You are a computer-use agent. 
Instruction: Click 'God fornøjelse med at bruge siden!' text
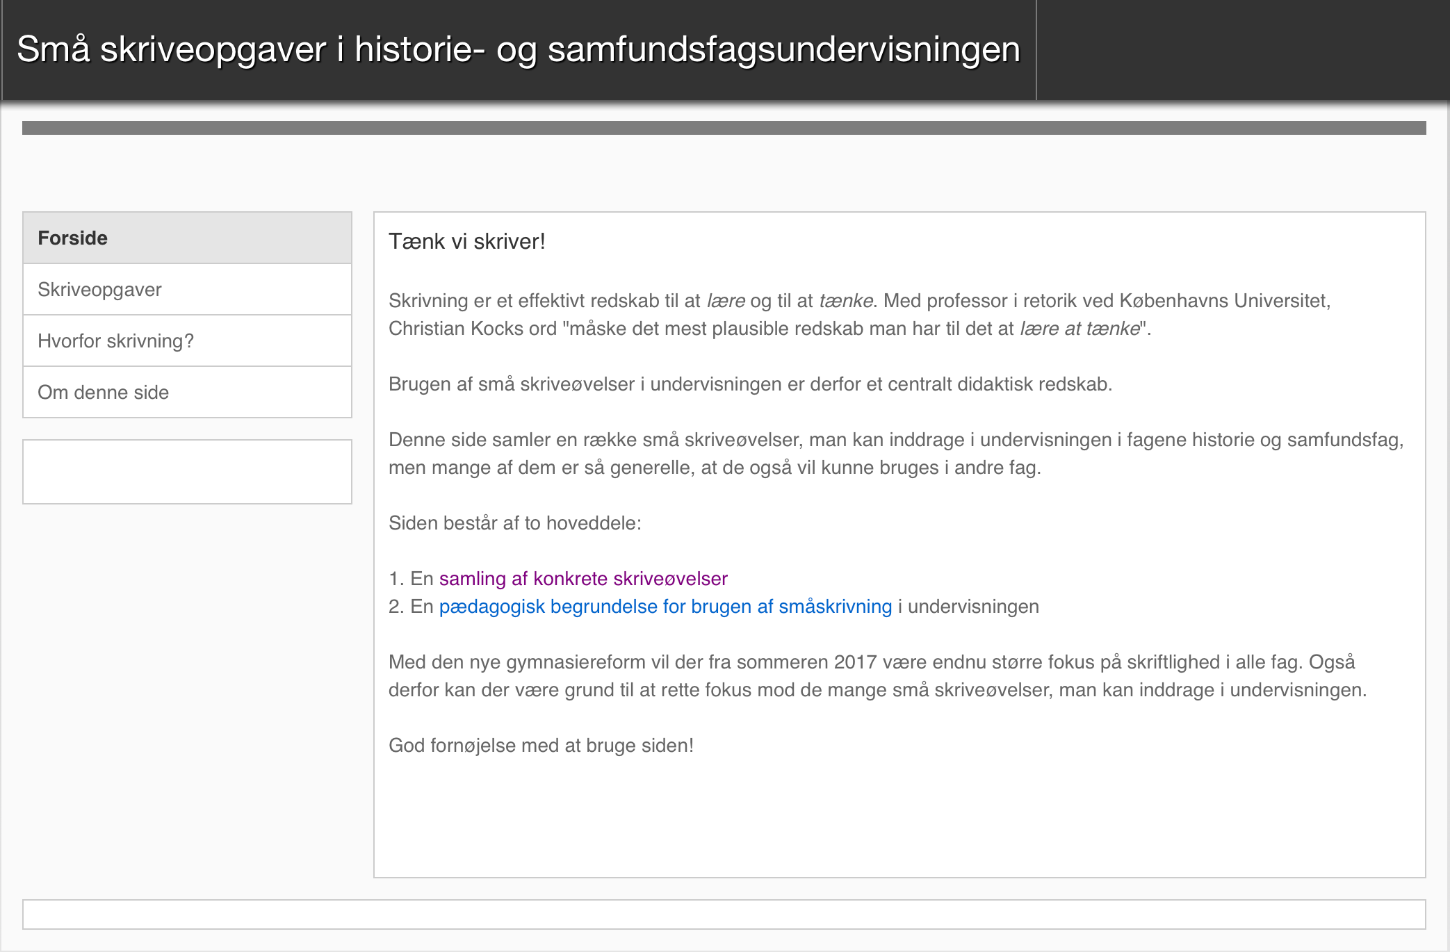coord(541,745)
